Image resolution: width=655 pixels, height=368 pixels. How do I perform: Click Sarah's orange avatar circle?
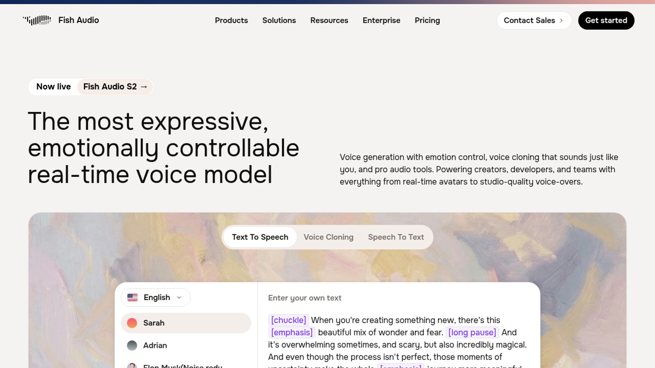pos(132,323)
